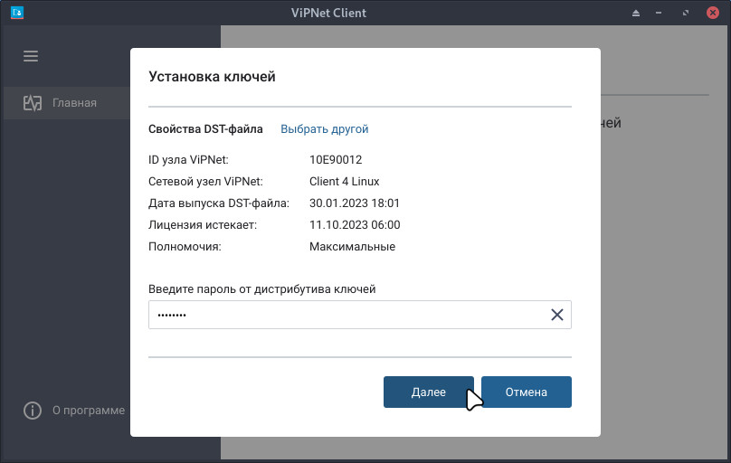Click the ID узла ViPNet label
731x463 pixels.
tap(188, 160)
